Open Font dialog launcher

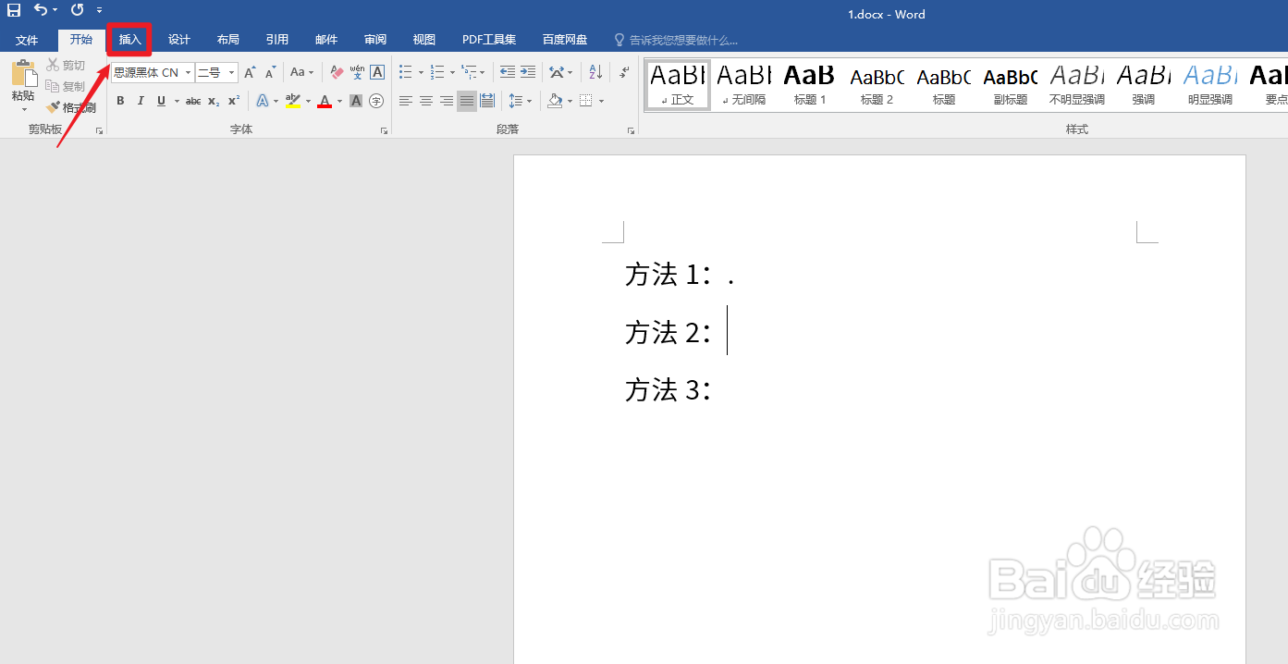384,131
